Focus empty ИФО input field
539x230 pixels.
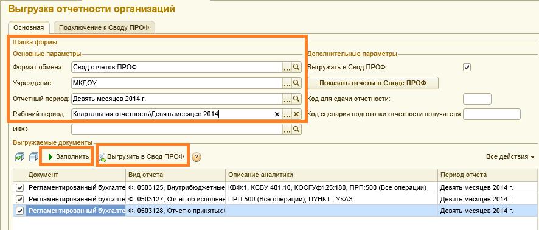click(x=177, y=129)
